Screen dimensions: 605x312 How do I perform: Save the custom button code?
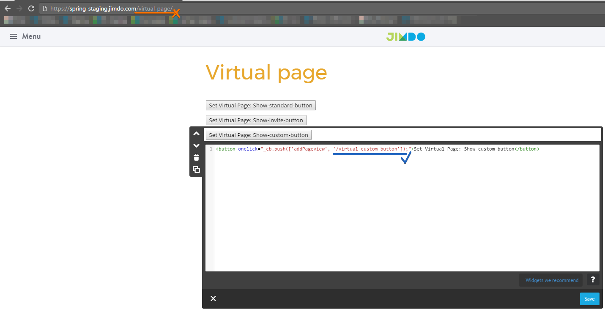coord(589,298)
